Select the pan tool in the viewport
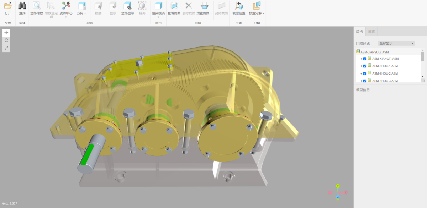 click(6, 33)
